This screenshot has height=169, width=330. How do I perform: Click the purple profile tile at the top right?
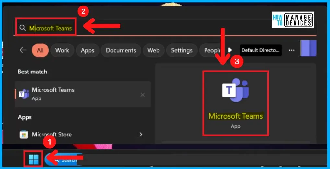pos(309,48)
